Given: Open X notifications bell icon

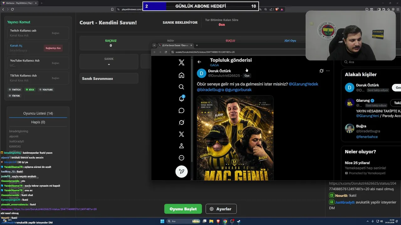Looking at the screenshot, I should 181,99.
